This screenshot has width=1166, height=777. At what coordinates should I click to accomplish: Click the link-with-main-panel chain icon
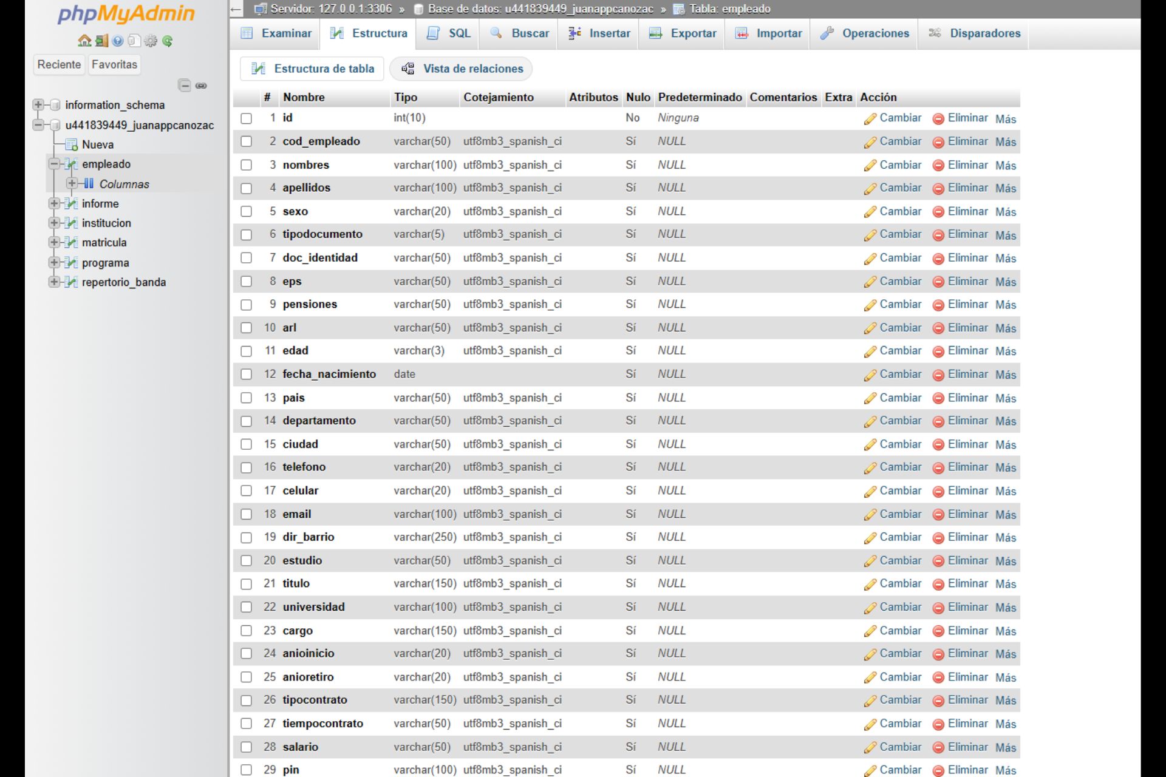click(201, 86)
